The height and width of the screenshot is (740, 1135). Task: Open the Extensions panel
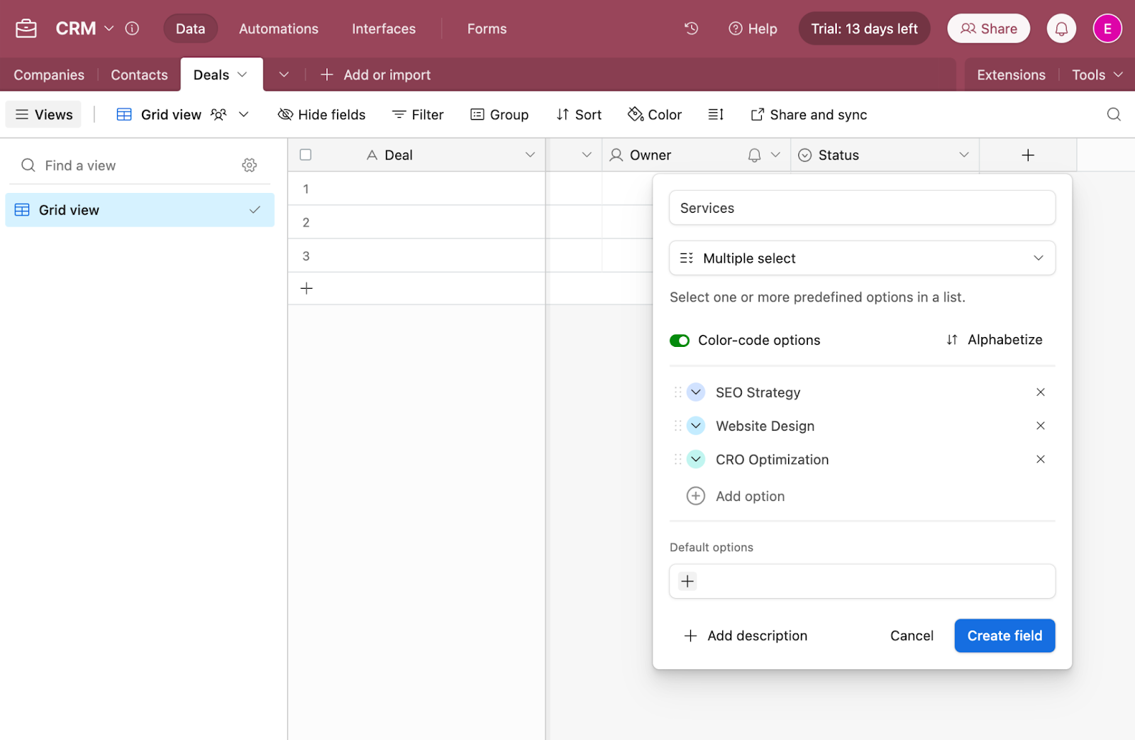point(1011,74)
